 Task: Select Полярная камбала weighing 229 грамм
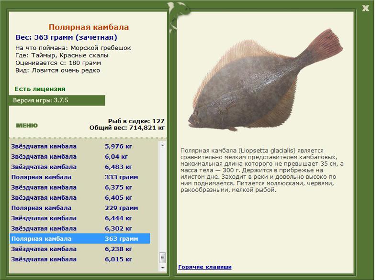point(80,208)
